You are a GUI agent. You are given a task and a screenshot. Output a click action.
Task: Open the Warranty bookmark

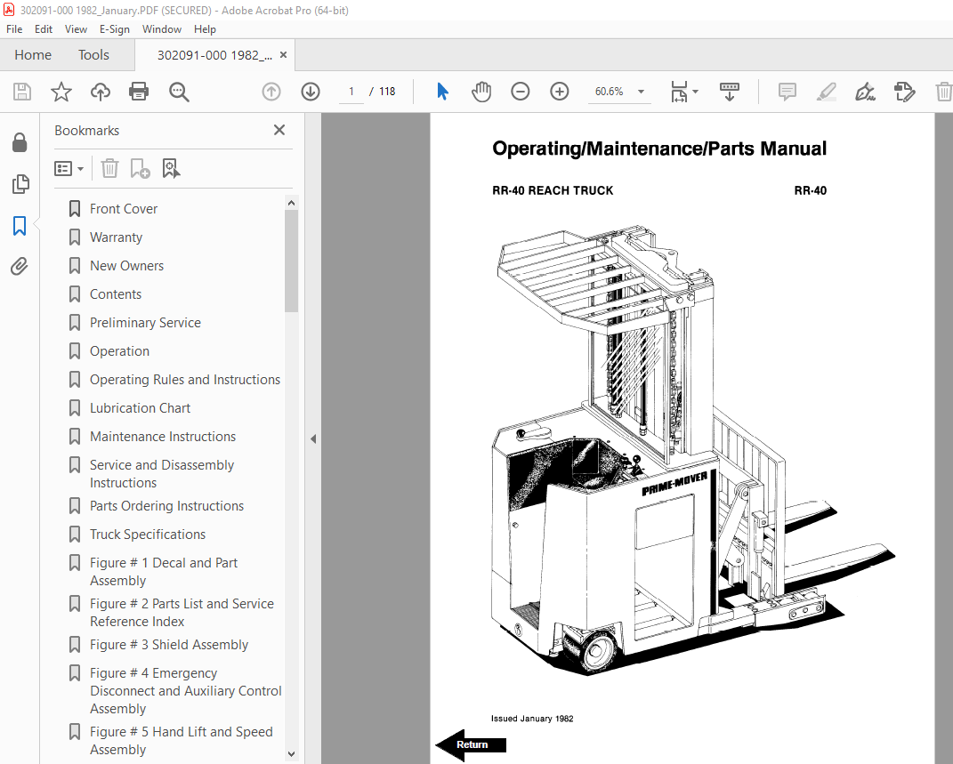(116, 237)
